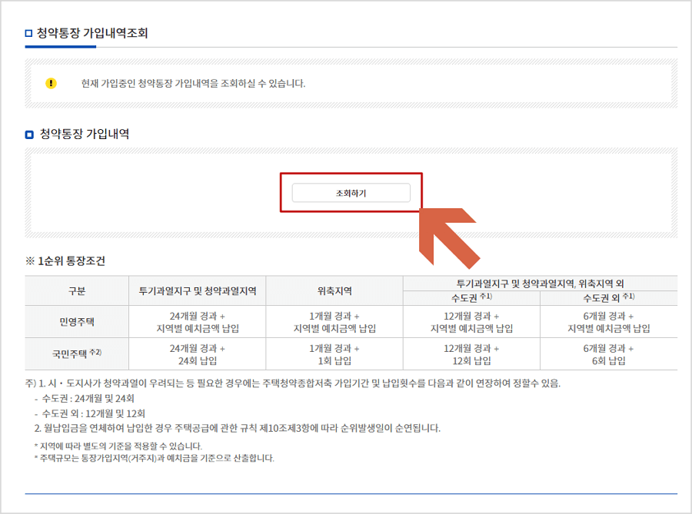Click the 수도권 sub-column header
The image size is (692, 514).
click(x=471, y=297)
